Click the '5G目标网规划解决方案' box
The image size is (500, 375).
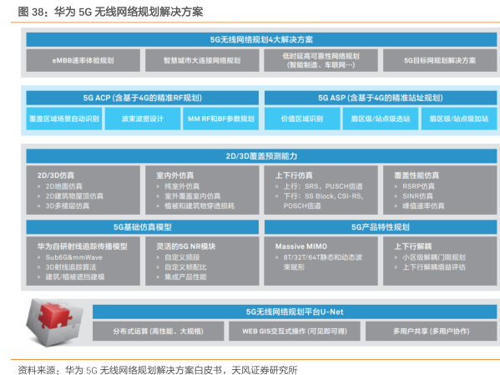coord(440,60)
